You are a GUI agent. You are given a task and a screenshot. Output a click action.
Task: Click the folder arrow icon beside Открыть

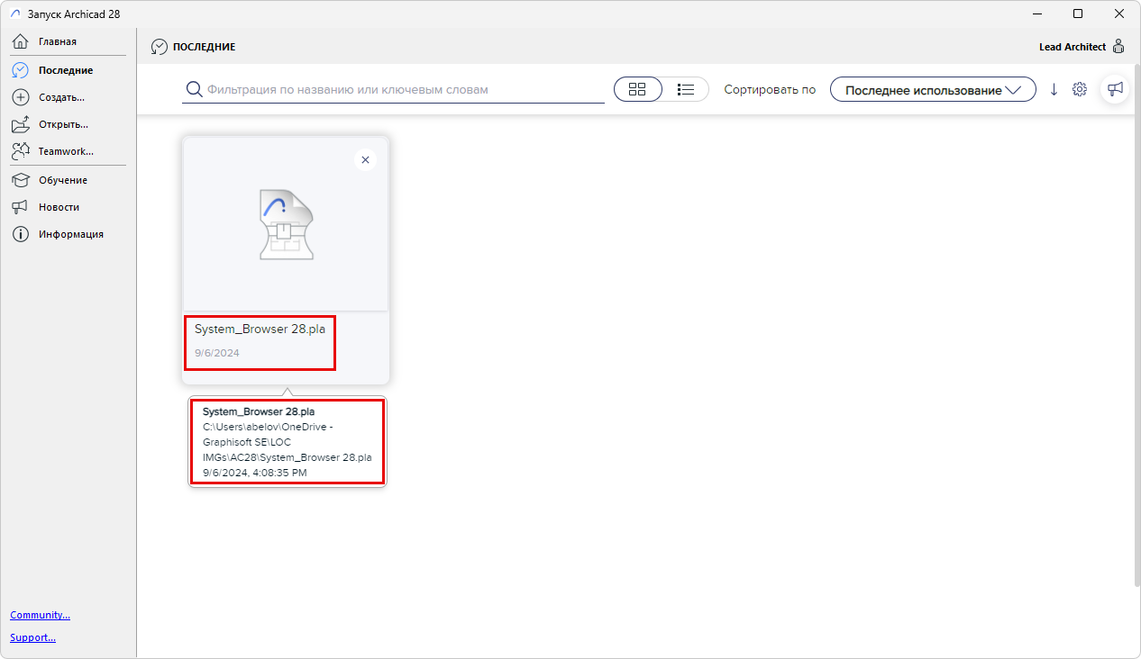point(21,124)
